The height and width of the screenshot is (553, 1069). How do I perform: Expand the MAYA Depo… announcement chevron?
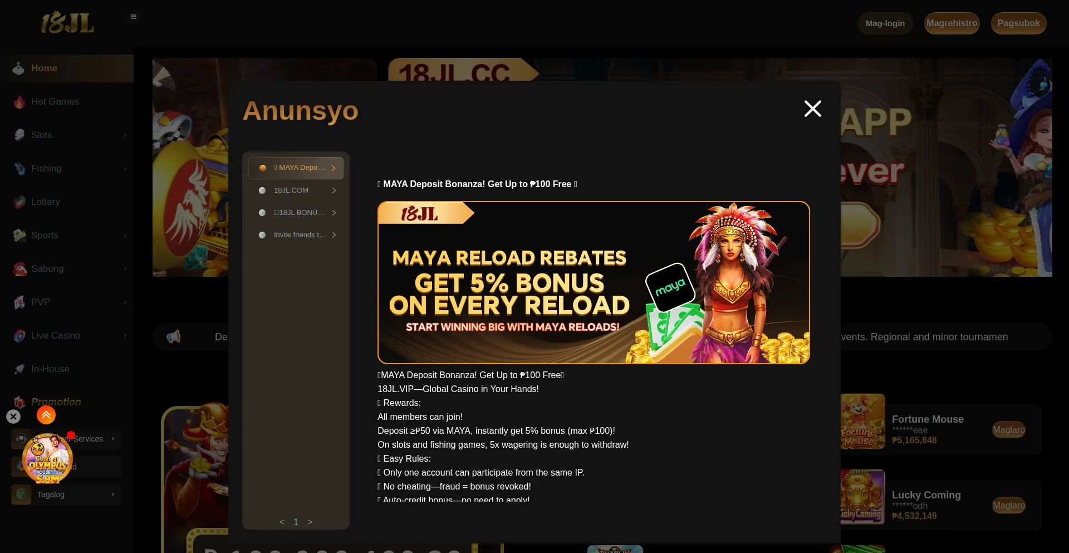334,168
